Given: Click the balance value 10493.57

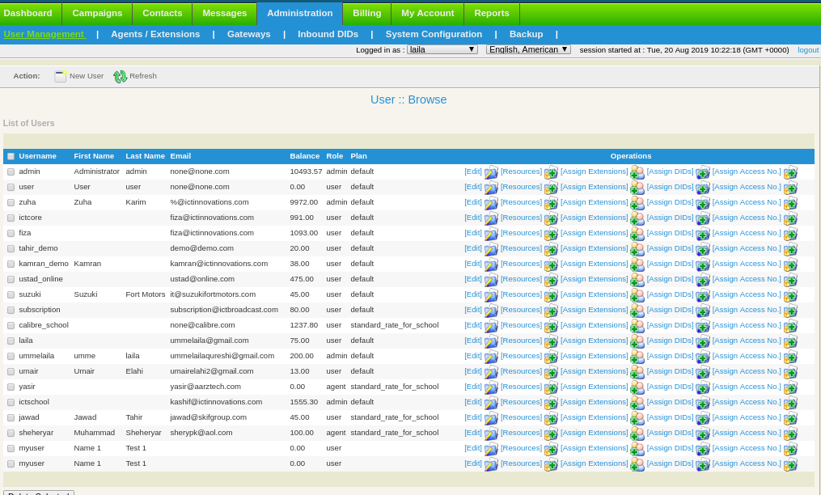Looking at the screenshot, I should [x=307, y=171].
